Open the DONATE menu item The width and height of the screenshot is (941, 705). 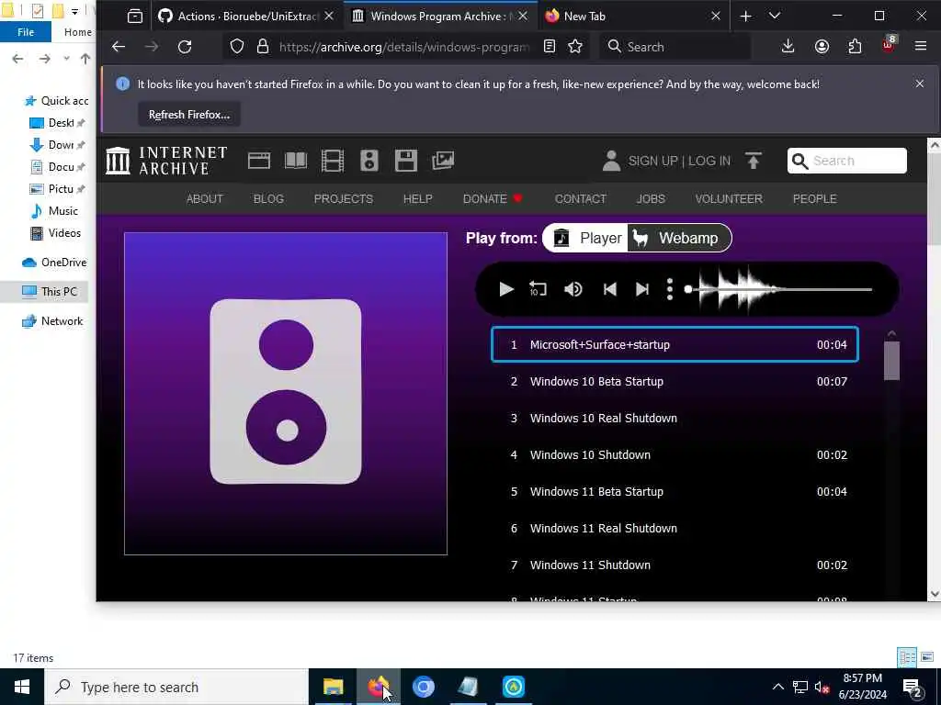[x=493, y=198]
